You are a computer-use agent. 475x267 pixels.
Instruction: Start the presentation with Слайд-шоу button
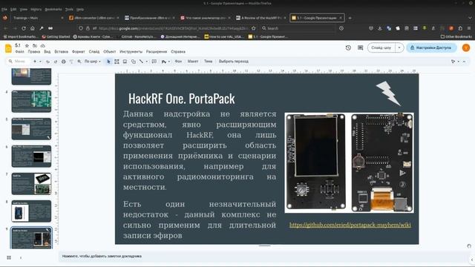point(381,47)
